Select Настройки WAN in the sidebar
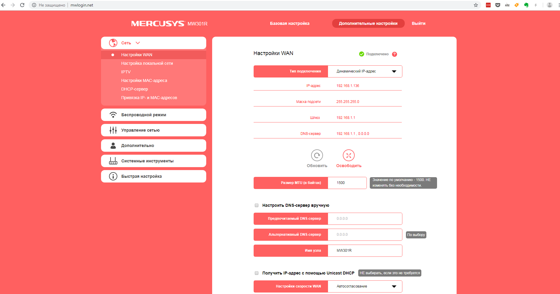Screen dimensions: 560x294 pyautogui.click(x=153, y=55)
